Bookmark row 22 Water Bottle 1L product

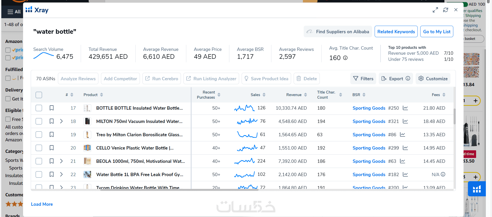coord(52,174)
